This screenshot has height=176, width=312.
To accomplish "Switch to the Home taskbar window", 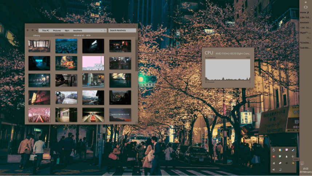I will click(x=305, y=12).
